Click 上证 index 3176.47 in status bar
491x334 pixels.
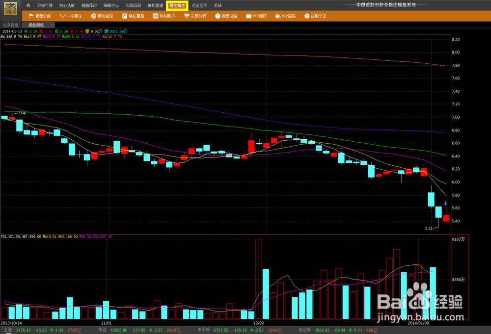coord(23,330)
